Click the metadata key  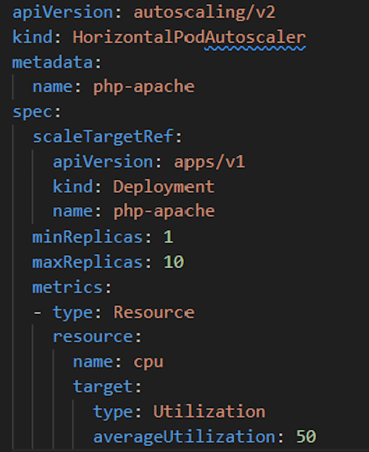pyautogui.click(x=53, y=62)
